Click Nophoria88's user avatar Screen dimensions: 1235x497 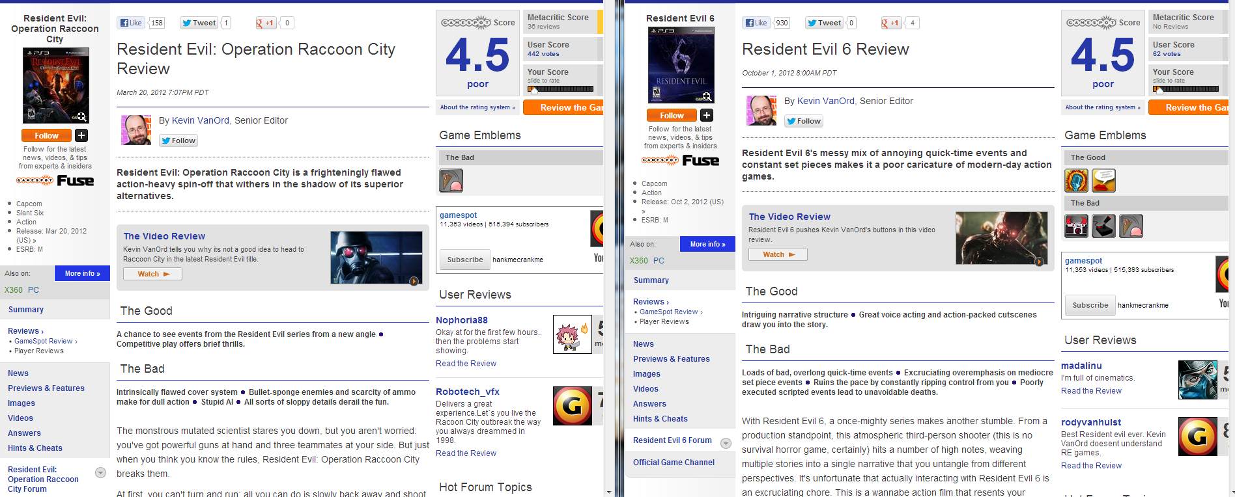pos(572,334)
